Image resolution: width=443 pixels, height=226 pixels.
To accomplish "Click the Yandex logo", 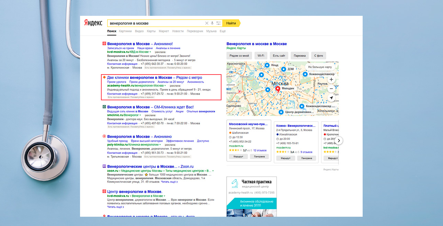I will click(93, 23).
